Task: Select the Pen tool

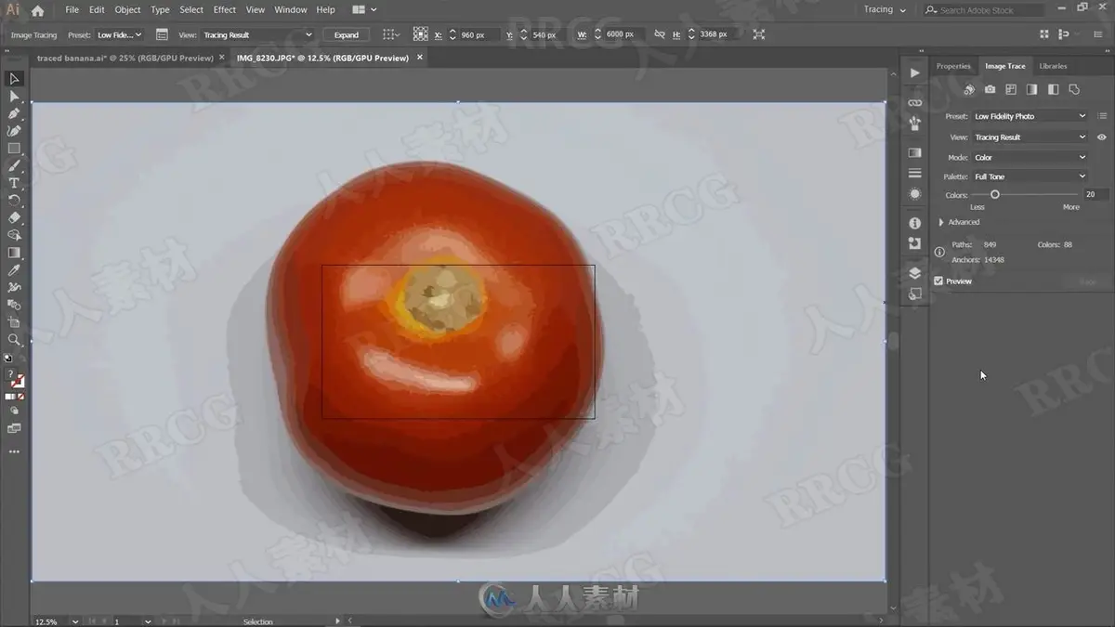Action: (14, 114)
